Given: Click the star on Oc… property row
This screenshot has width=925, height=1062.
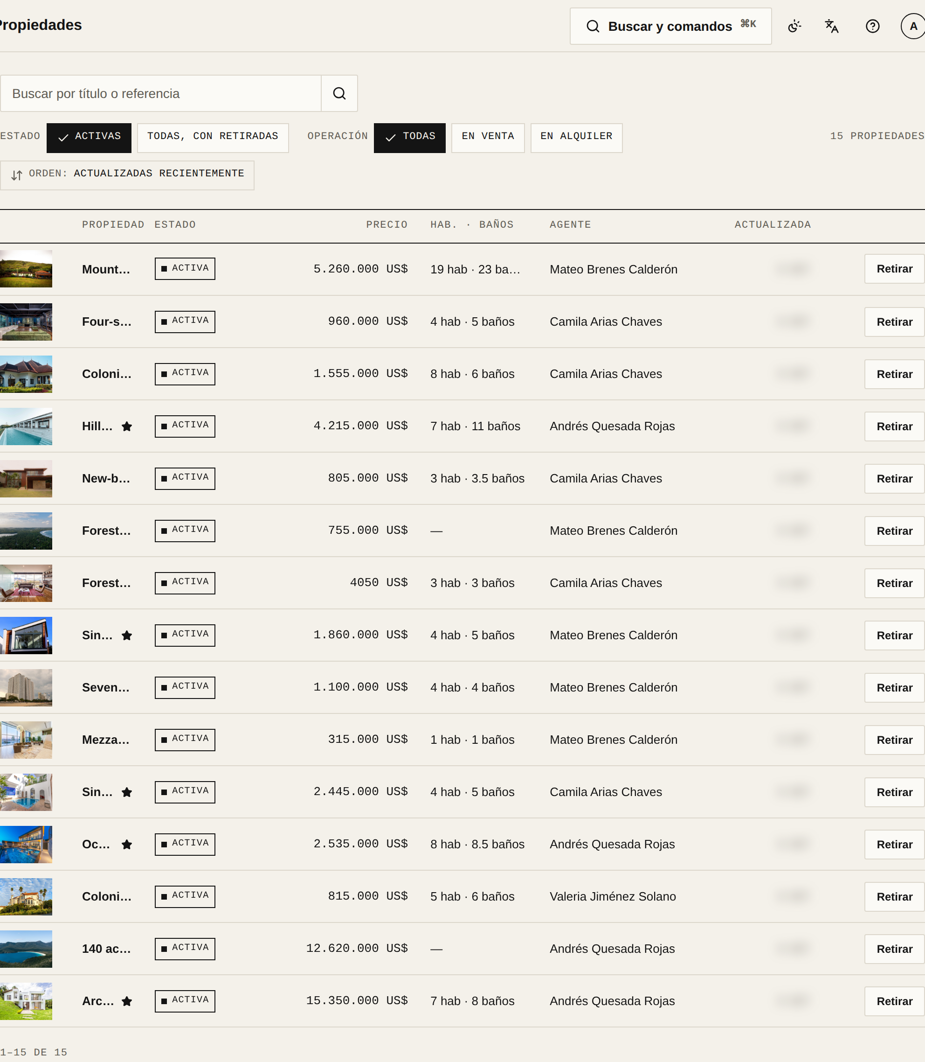Looking at the screenshot, I should (x=126, y=844).
